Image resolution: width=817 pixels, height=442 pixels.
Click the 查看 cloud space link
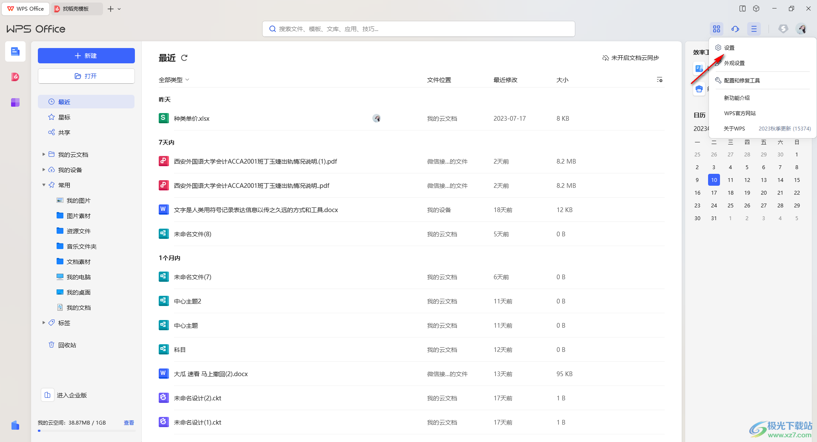tap(129, 422)
